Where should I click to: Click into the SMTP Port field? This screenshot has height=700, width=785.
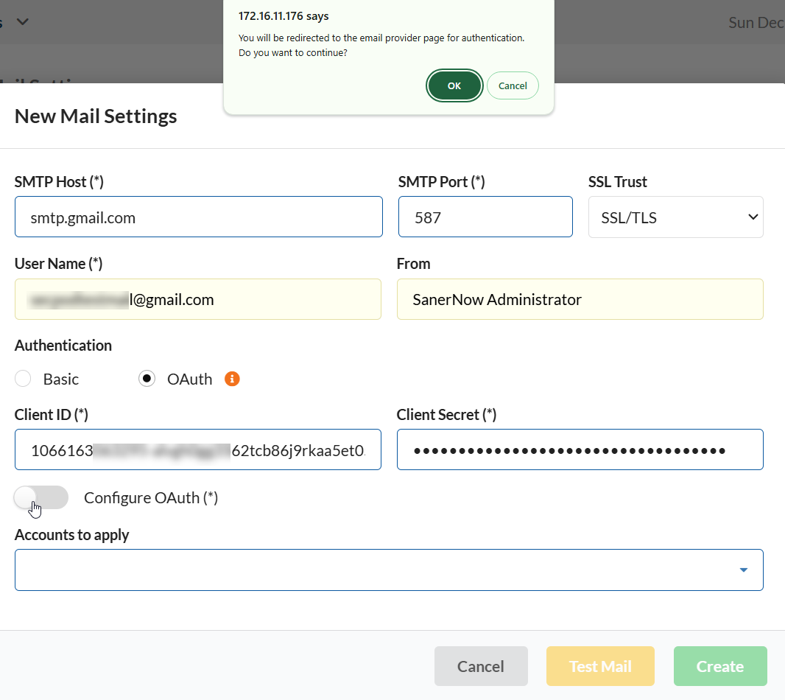pyautogui.click(x=485, y=217)
